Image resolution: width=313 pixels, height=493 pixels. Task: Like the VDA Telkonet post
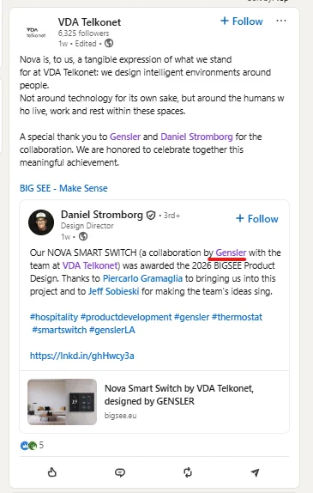tap(52, 472)
